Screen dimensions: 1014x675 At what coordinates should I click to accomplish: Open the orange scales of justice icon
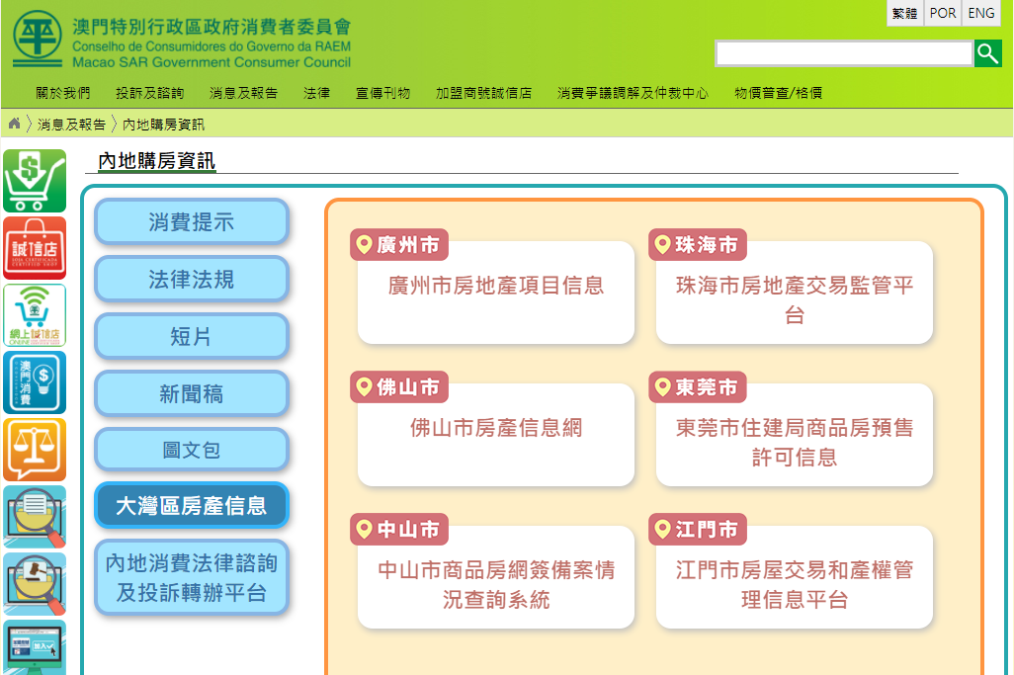[x=35, y=450]
